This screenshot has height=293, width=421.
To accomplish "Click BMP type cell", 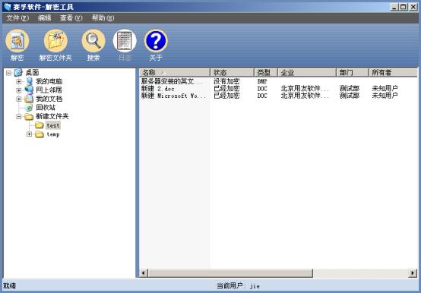I will [x=262, y=81].
